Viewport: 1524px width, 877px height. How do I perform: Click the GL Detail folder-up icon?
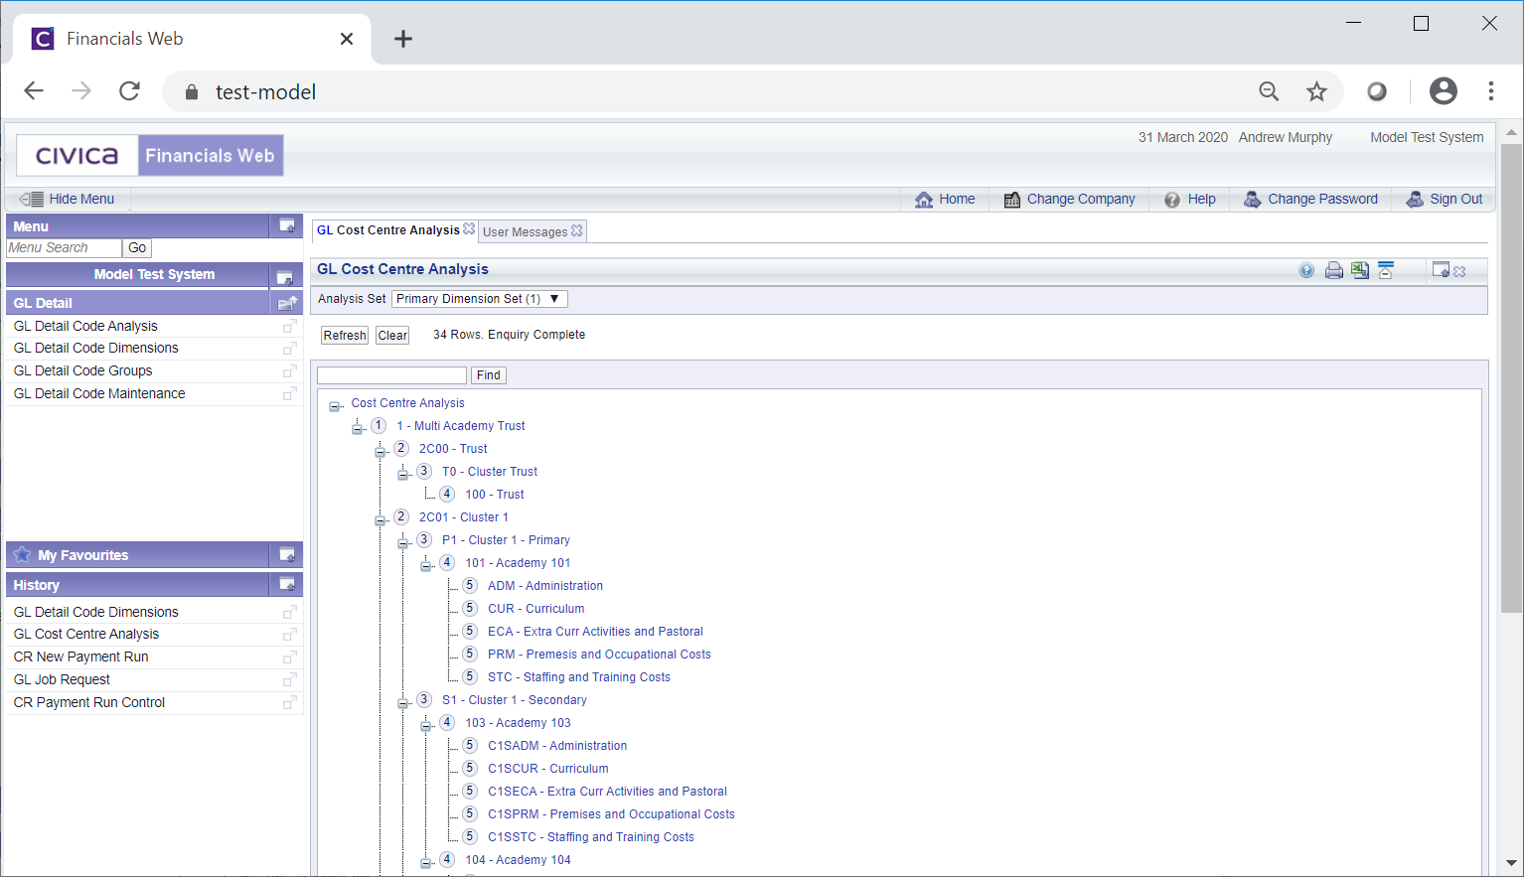[x=287, y=303]
